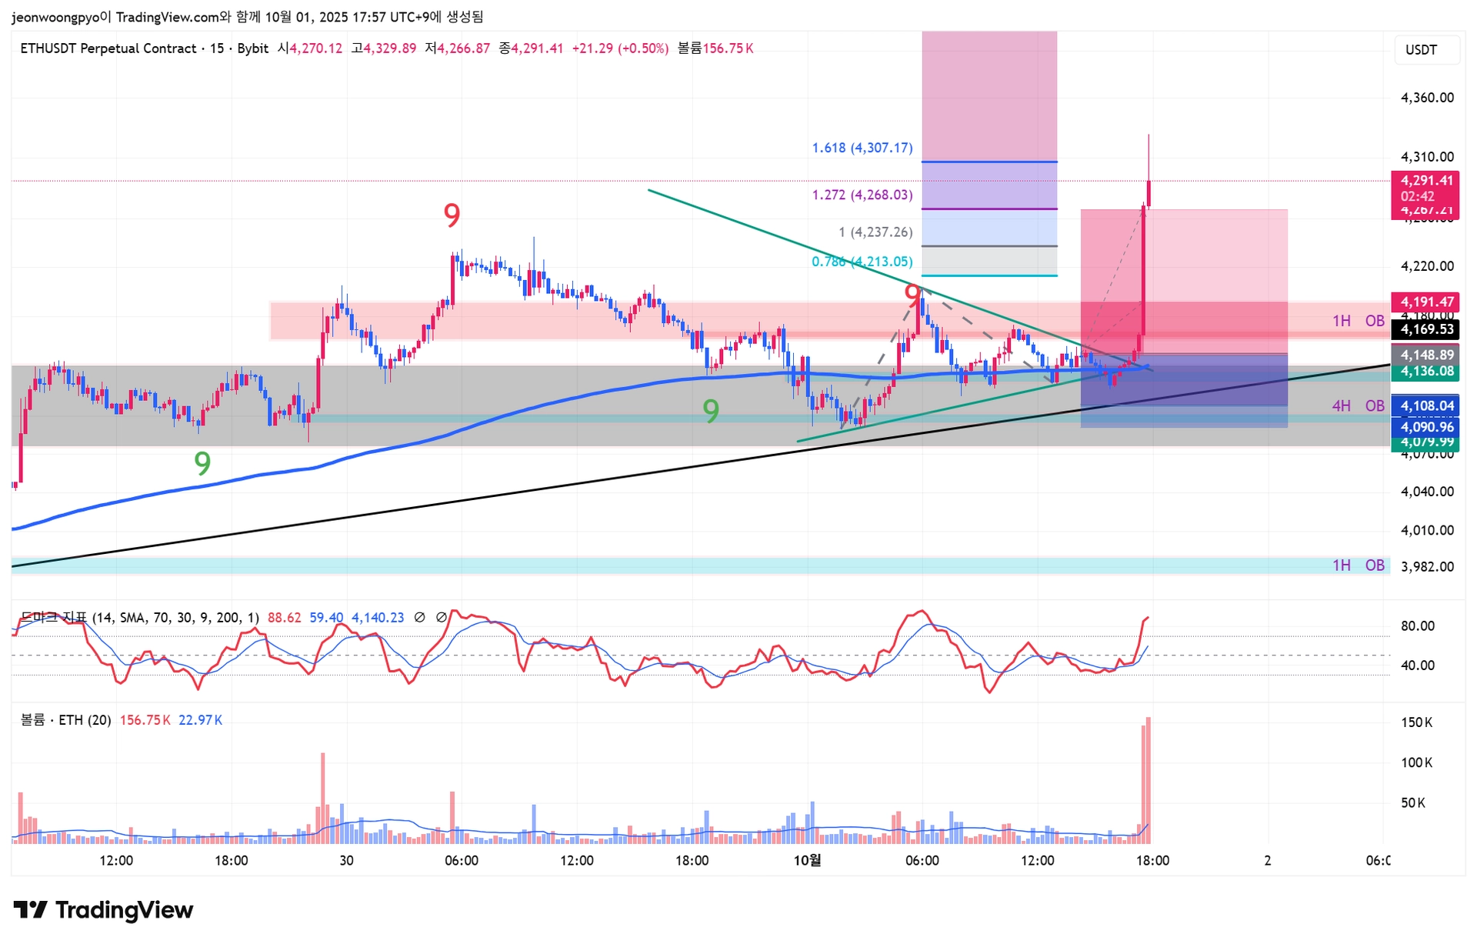
Task: Click the first ∅ symbol in the indicator legend
Action: click(419, 617)
